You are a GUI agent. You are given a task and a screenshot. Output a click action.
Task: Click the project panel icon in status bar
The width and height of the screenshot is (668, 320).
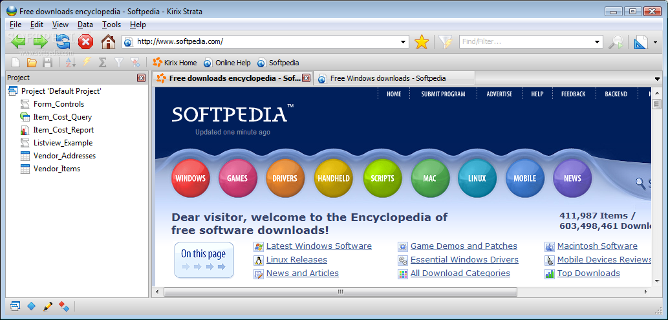pos(16,306)
